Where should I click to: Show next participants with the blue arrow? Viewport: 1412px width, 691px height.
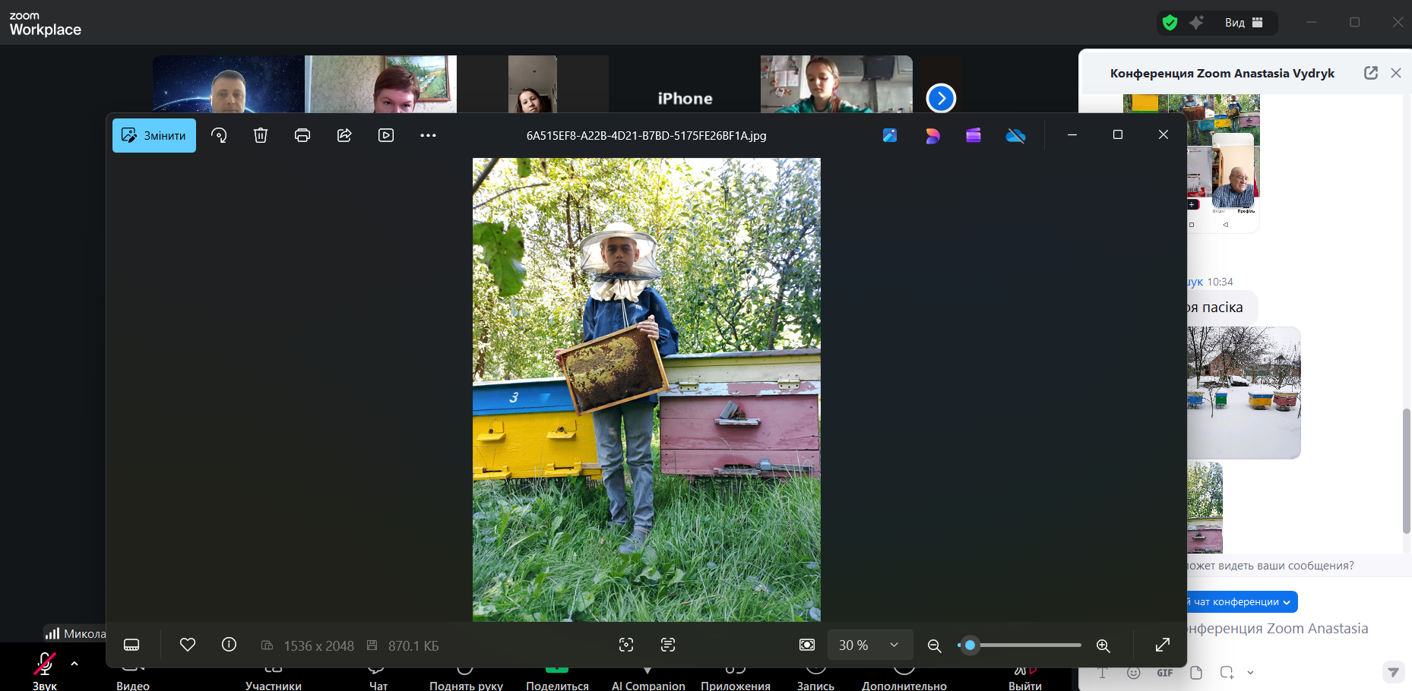pyautogui.click(x=941, y=98)
